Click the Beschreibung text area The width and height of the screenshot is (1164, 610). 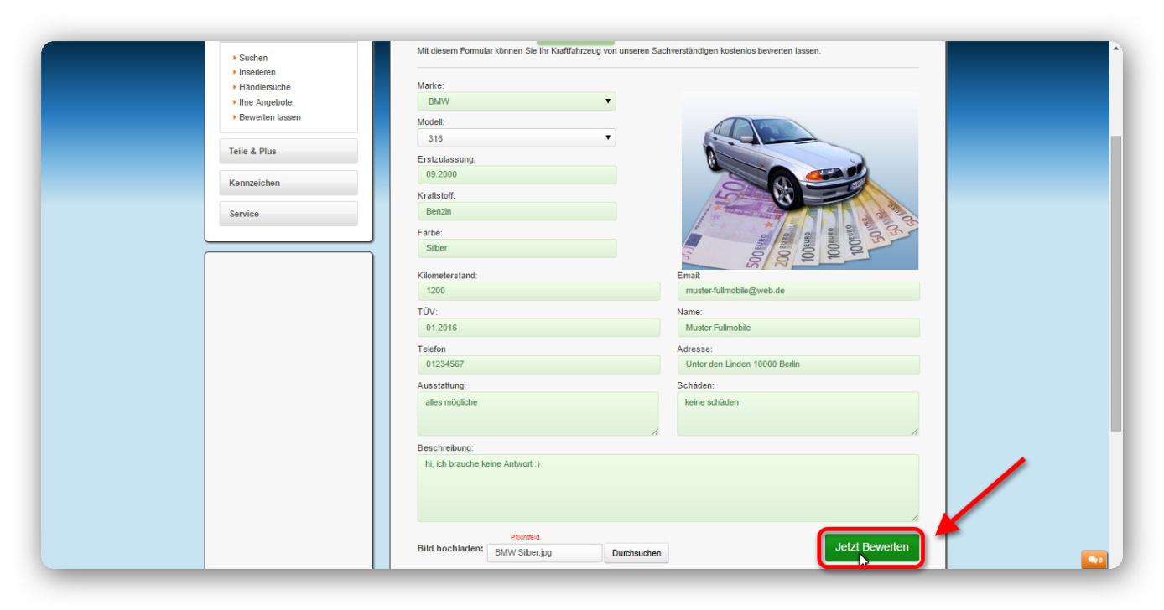coord(668,489)
